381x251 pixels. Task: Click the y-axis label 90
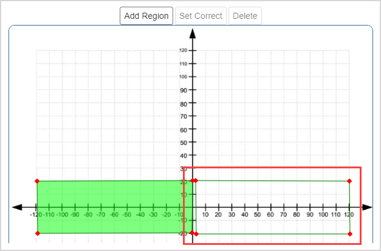click(184, 91)
